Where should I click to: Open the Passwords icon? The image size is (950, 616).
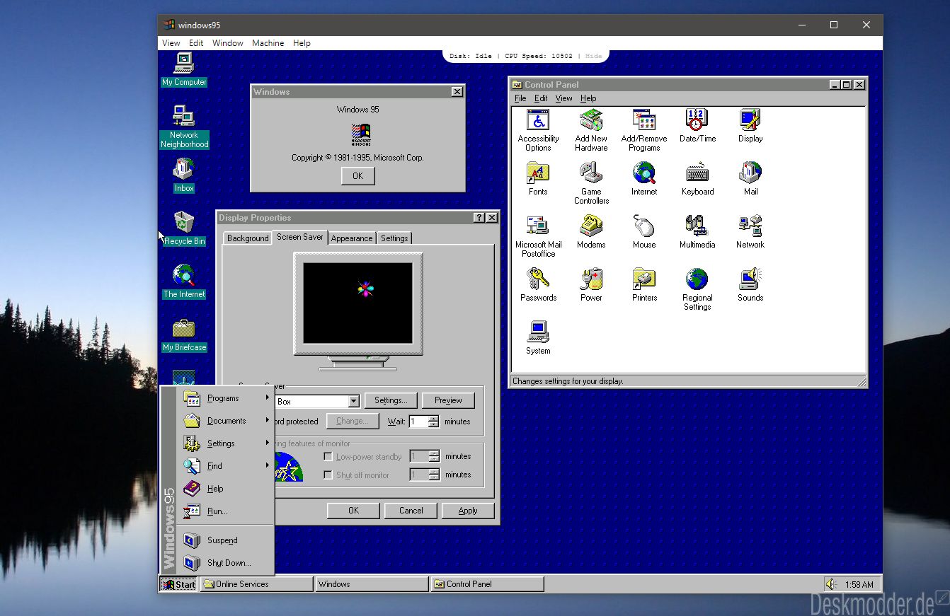coord(538,285)
